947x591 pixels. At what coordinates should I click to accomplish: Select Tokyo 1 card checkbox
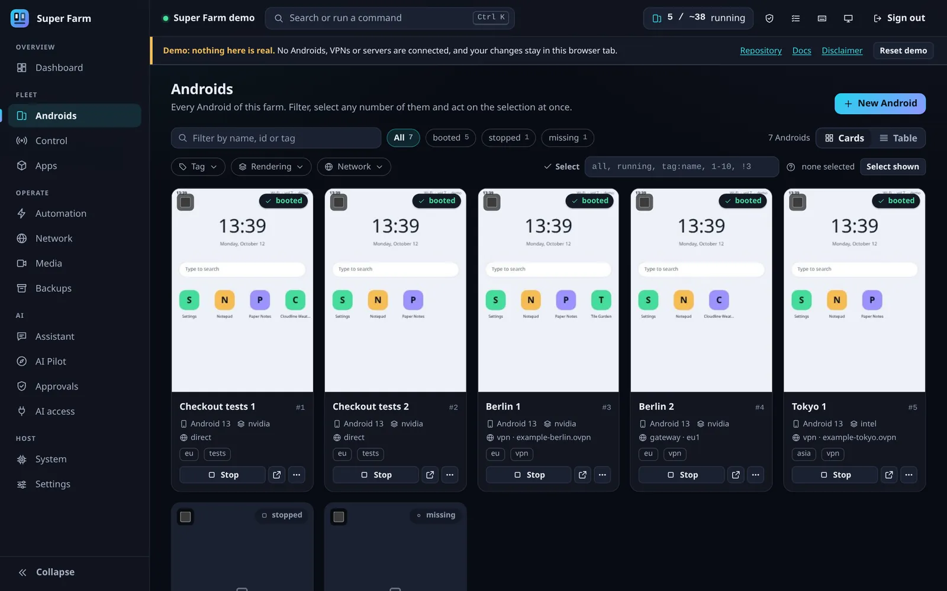798,202
